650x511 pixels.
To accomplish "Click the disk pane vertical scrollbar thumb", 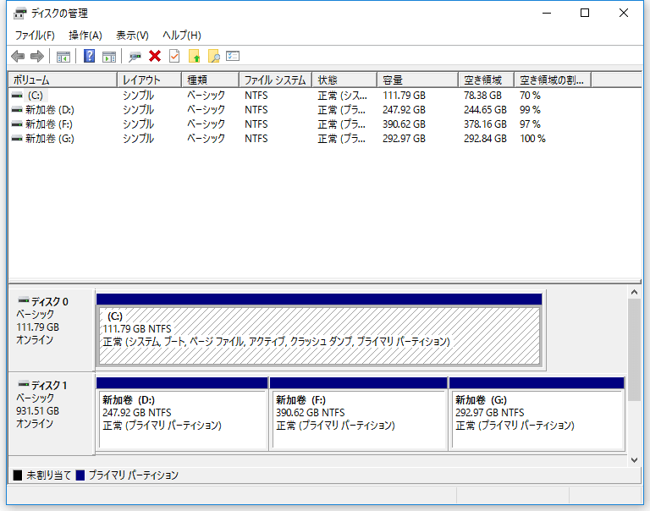I will 634,349.
